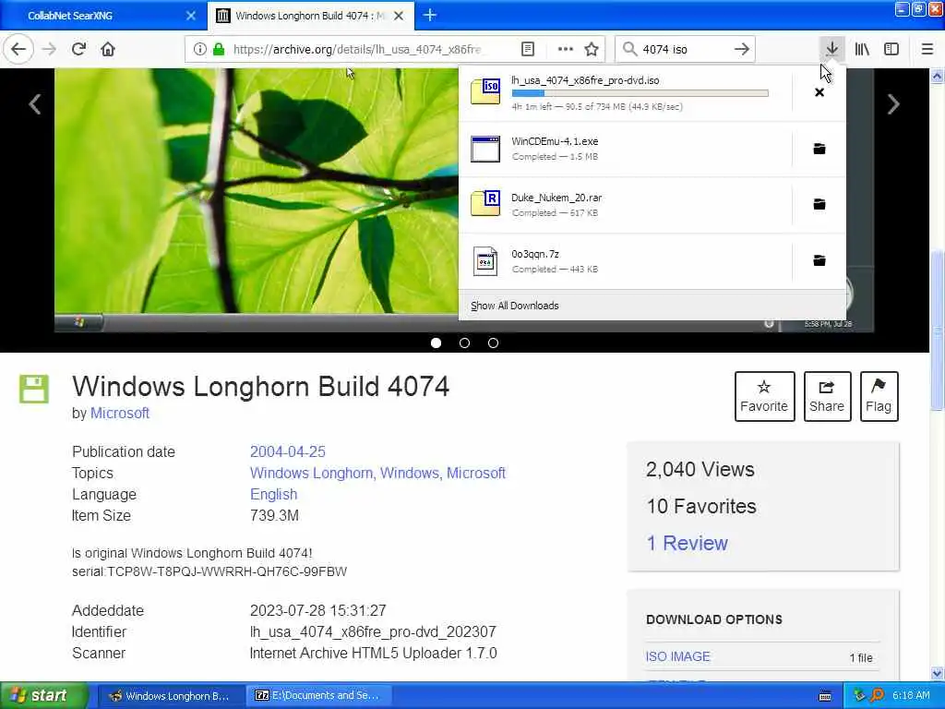Image resolution: width=945 pixels, height=709 pixels.
Task: Click the 0o3qqn.7z archive icon
Action: [x=485, y=261]
